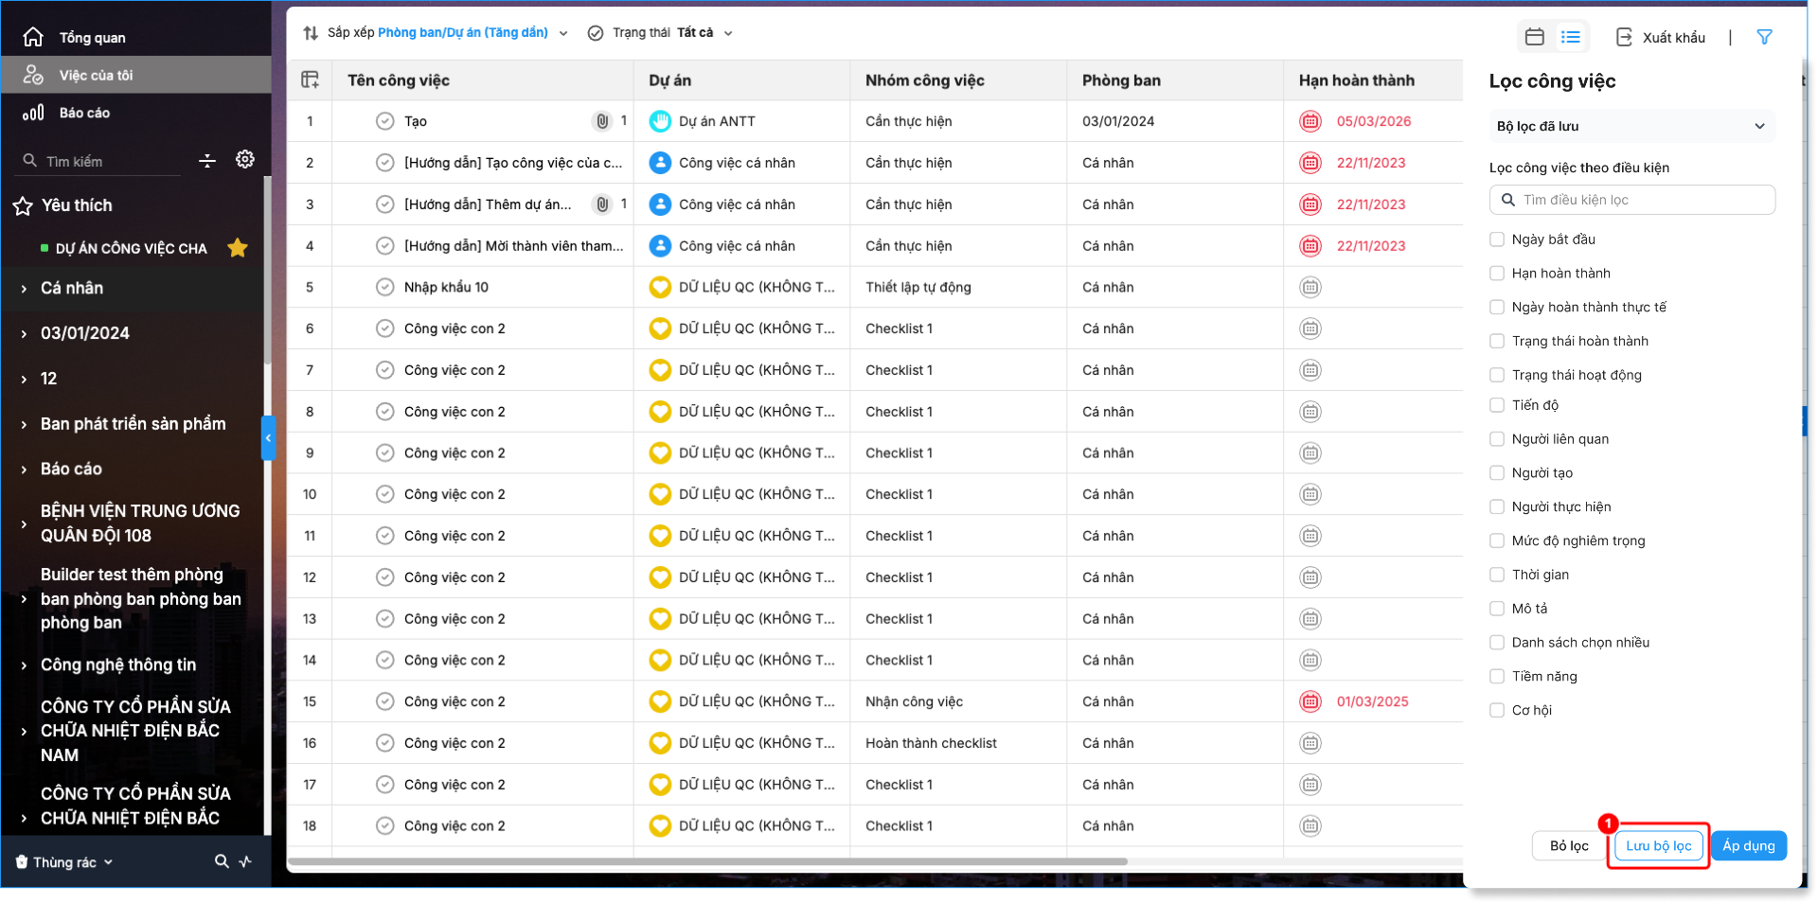Click the sort arrows icon

pyautogui.click(x=311, y=33)
